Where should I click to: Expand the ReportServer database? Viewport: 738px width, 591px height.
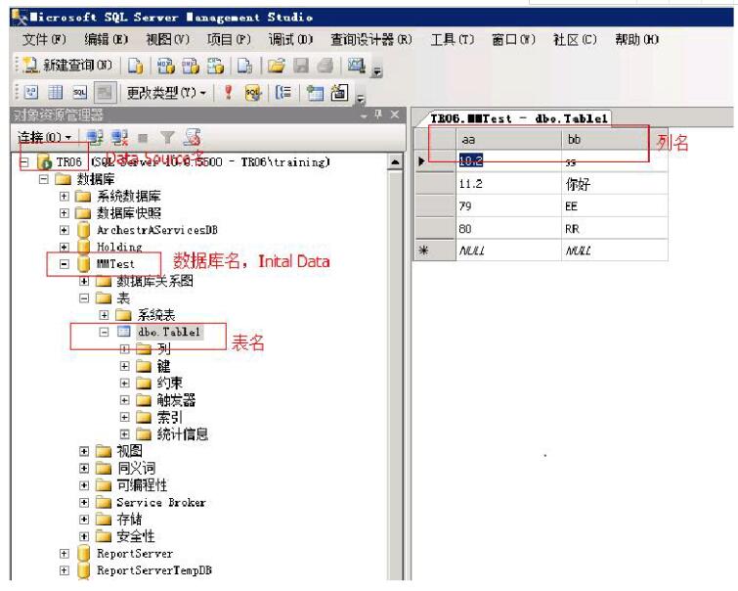(64, 553)
